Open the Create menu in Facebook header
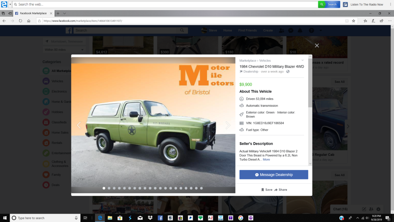394x222 pixels. click(268, 30)
